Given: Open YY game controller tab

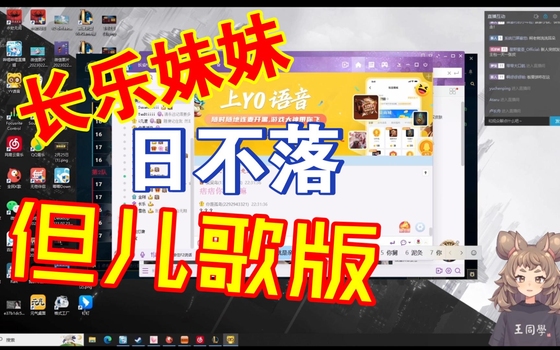Looking at the screenshot, I should [x=385, y=65].
